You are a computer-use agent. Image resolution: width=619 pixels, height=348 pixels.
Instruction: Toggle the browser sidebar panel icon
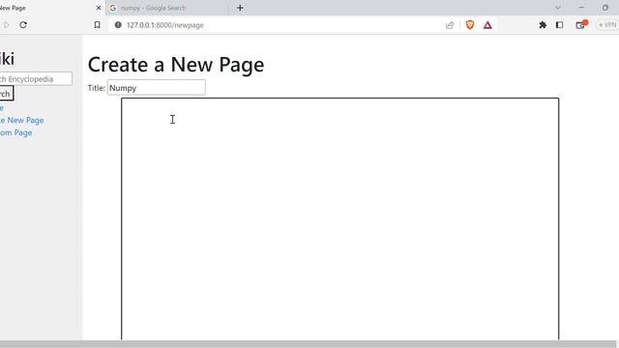point(559,25)
